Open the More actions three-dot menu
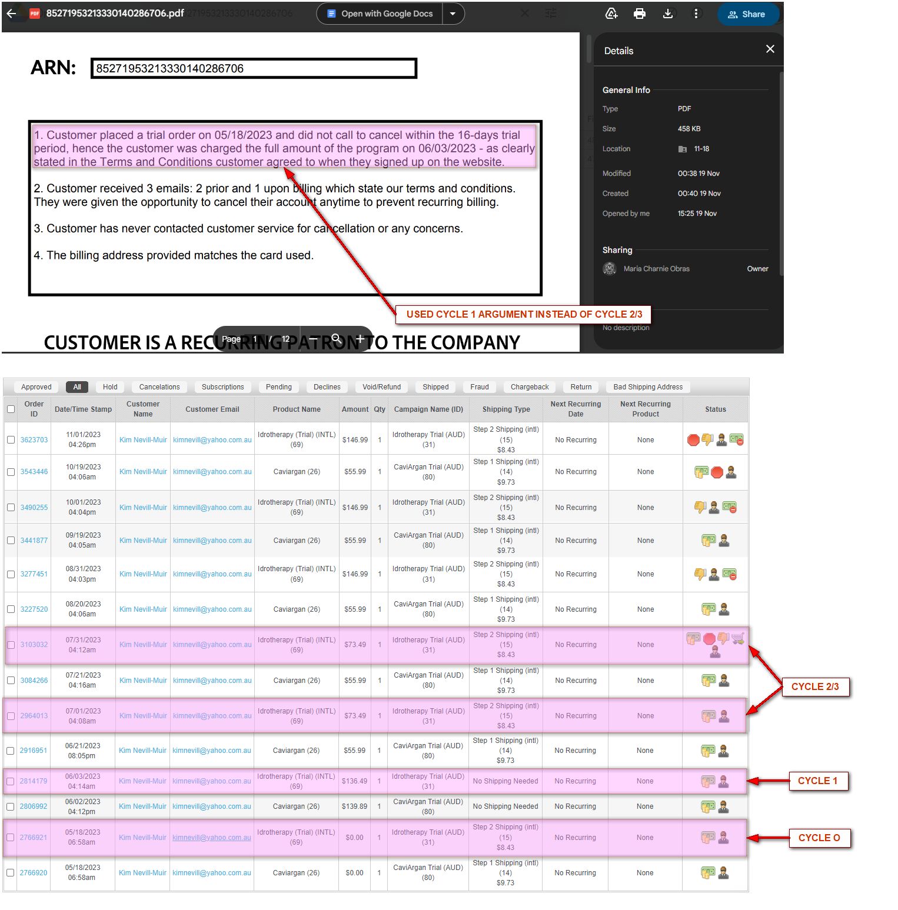898x910 pixels. [696, 14]
